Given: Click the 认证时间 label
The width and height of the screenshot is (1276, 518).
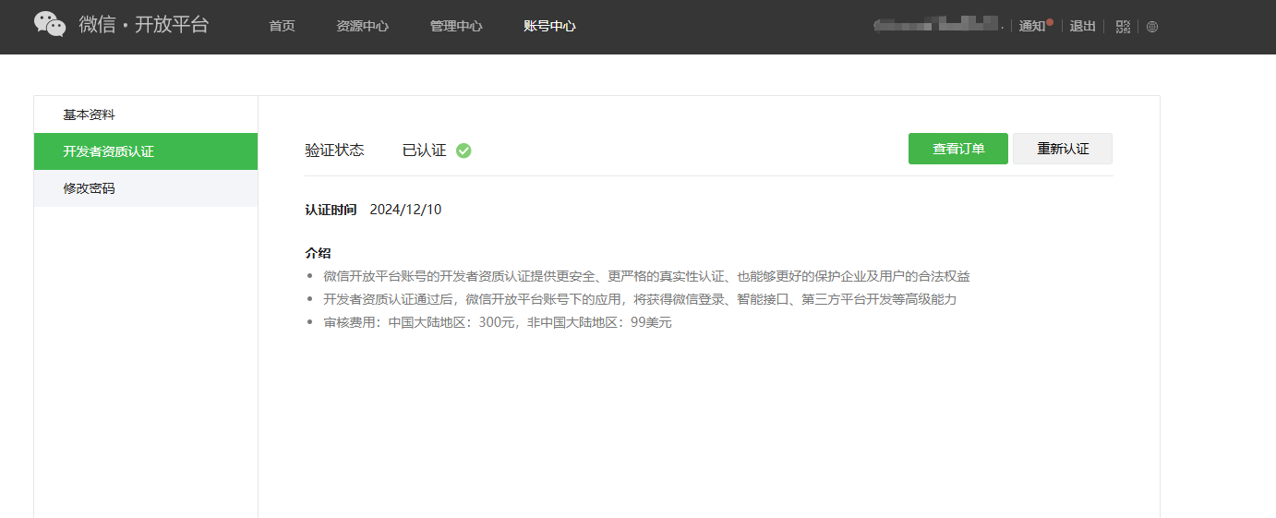Looking at the screenshot, I should pos(331,210).
